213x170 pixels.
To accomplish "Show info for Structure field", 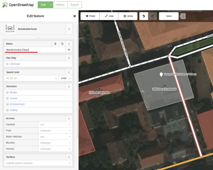I will 69,86.
